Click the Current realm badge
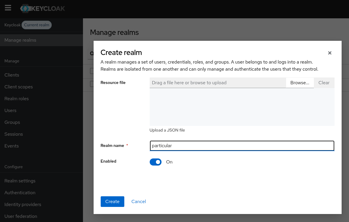The width and height of the screenshot is (349, 222). click(x=37, y=25)
